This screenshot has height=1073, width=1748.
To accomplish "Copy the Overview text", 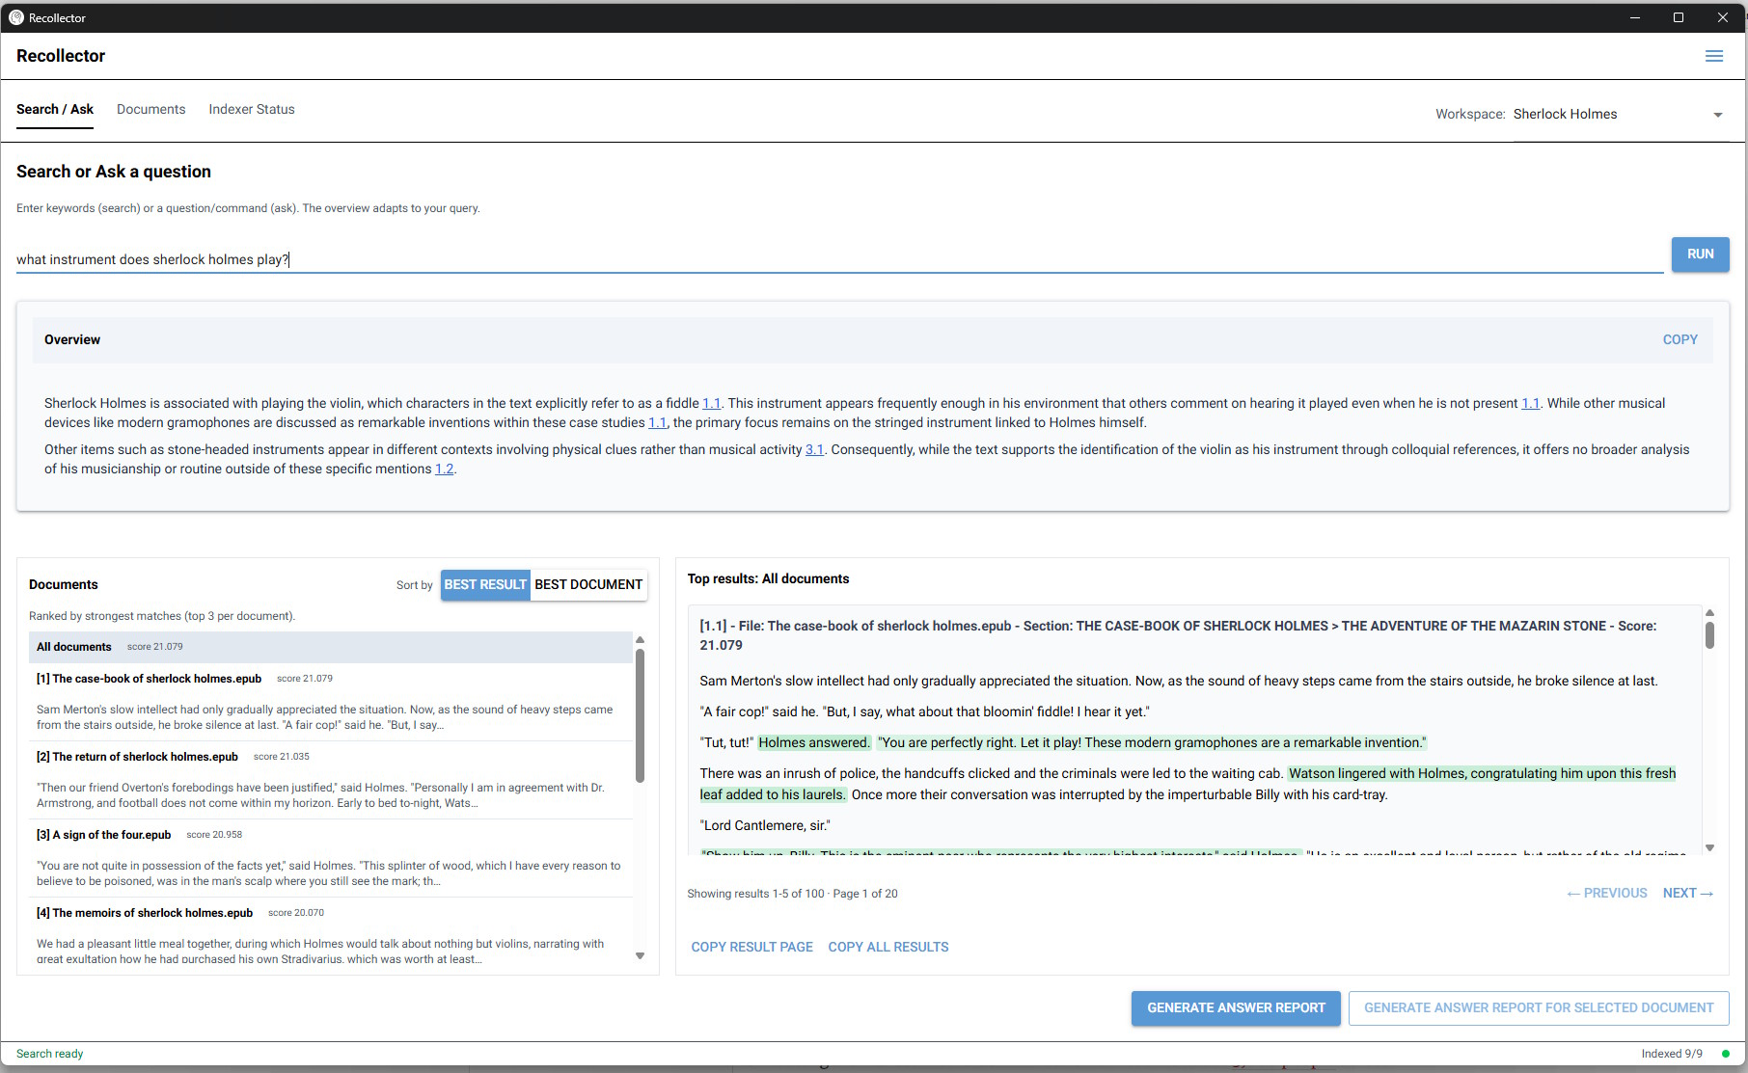I will pyautogui.click(x=1680, y=339).
